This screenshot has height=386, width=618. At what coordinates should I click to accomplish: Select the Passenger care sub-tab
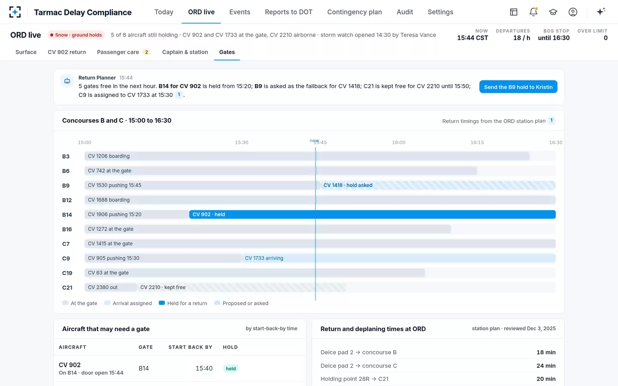point(123,52)
